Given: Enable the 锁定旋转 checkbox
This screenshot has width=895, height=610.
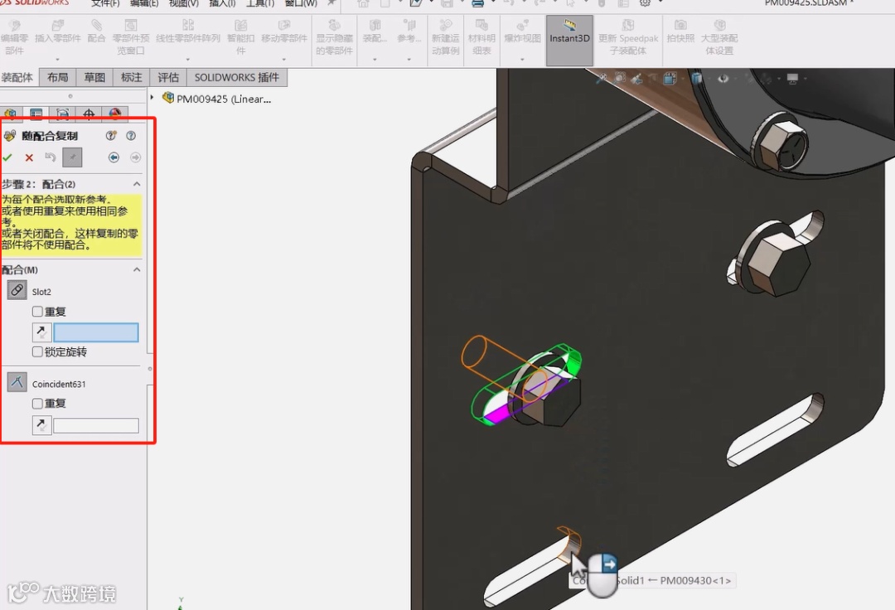Looking at the screenshot, I should pyautogui.click(x=37, y=351).
